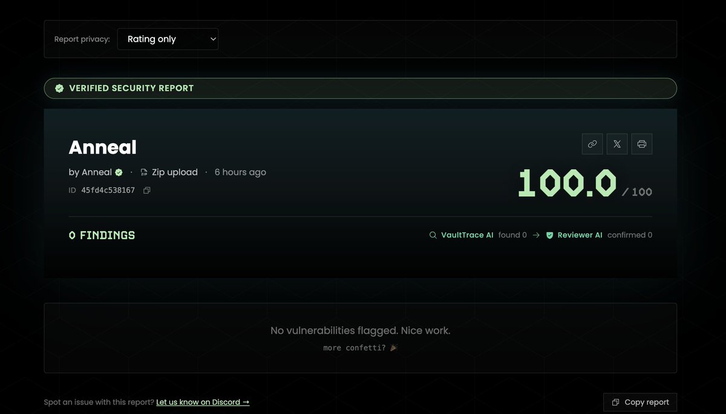Image resolution: width=726 pixels, height=414 pixels.
Task: Open the Report privacy dropdown
Action: point(168,39)
